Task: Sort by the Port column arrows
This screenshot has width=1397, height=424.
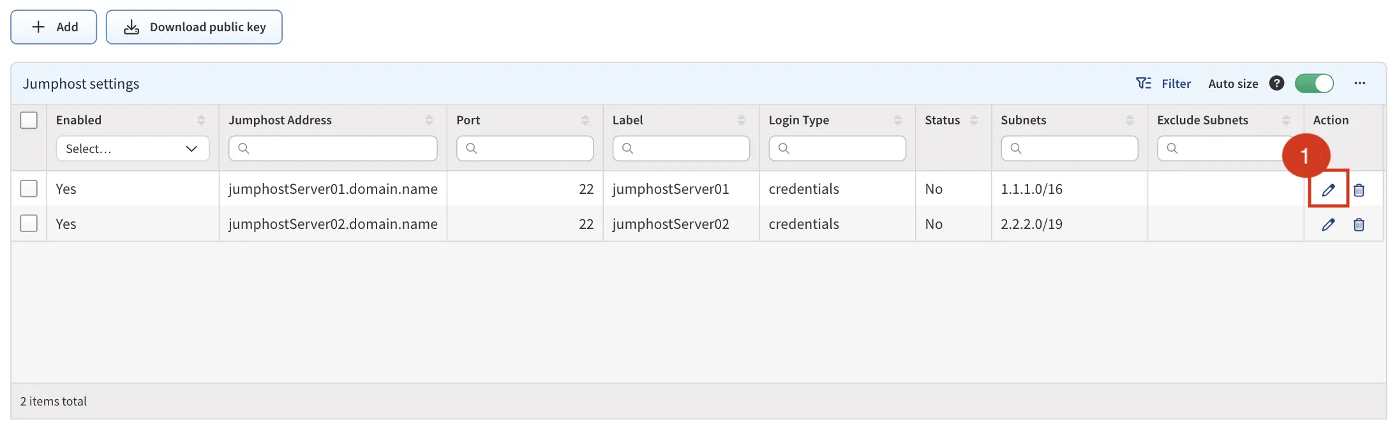Action: point(585,120)
